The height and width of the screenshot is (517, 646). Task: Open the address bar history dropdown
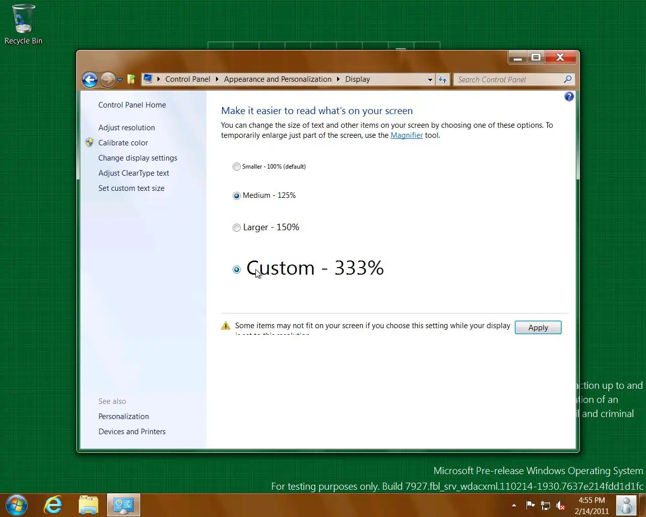pyautogui.click(x=430, y=80)
